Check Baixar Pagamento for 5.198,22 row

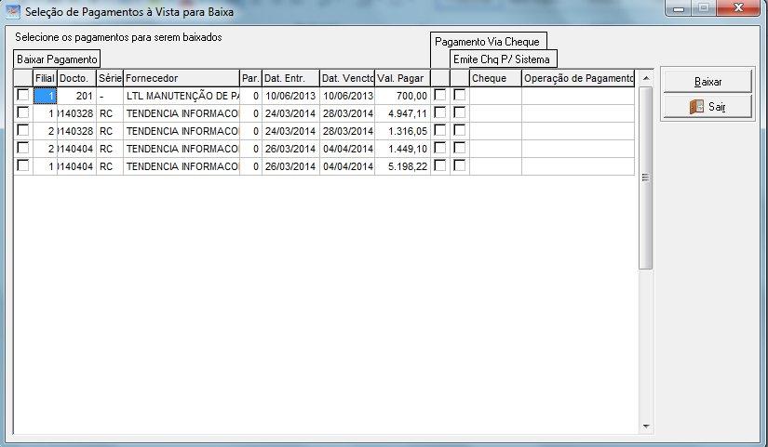(22, 165)
